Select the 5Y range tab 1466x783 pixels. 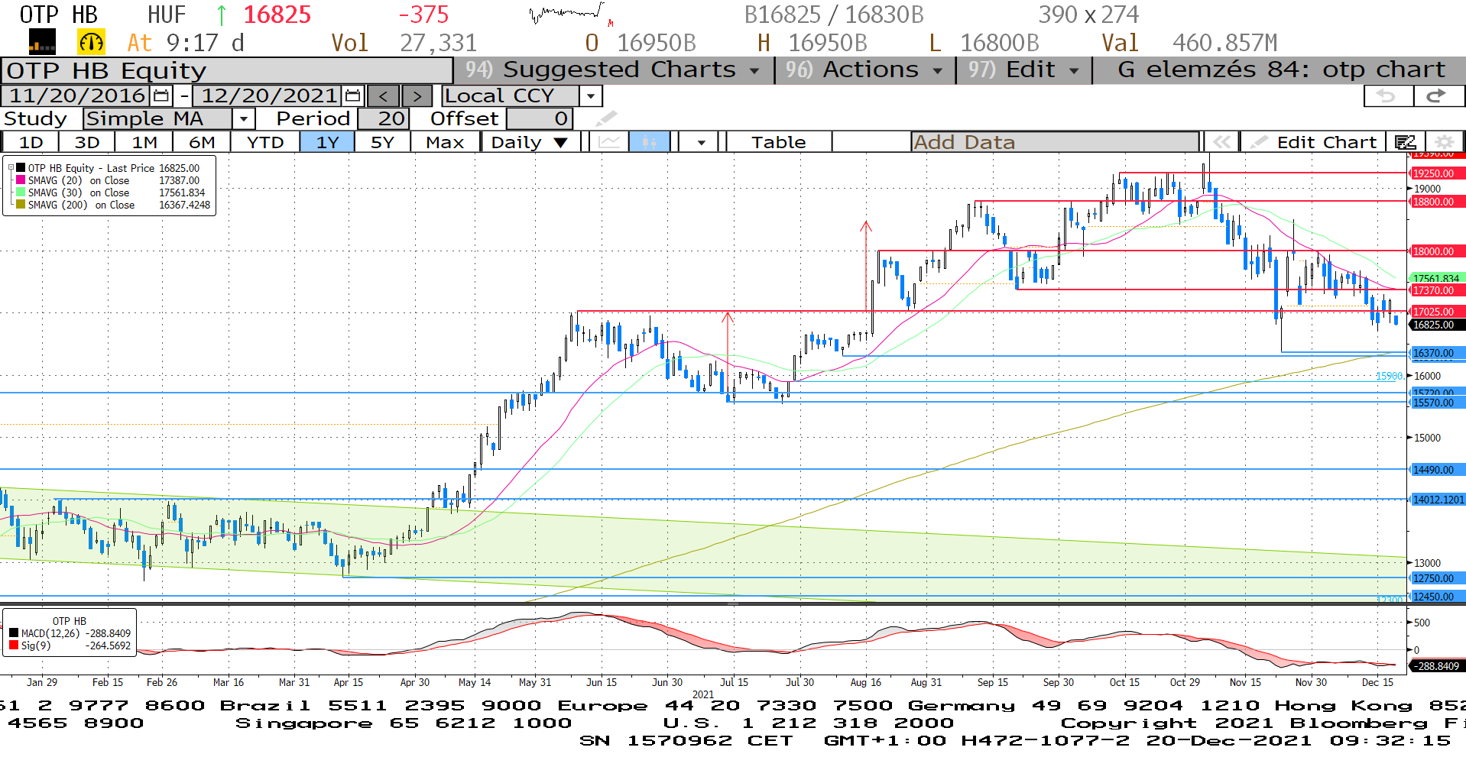[x=382, y=142]
